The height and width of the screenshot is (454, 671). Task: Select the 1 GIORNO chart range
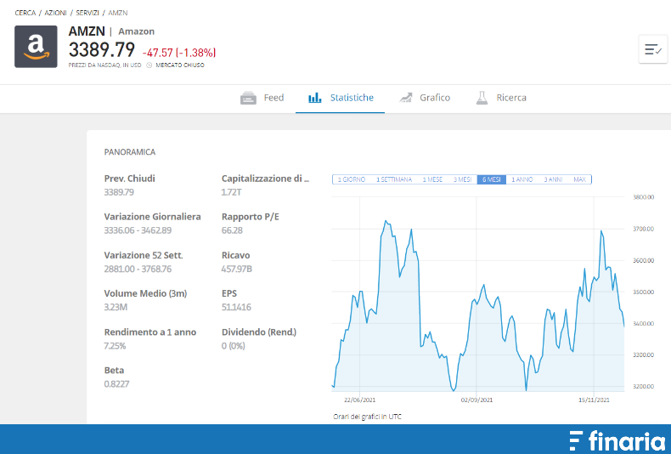(352, 179)
